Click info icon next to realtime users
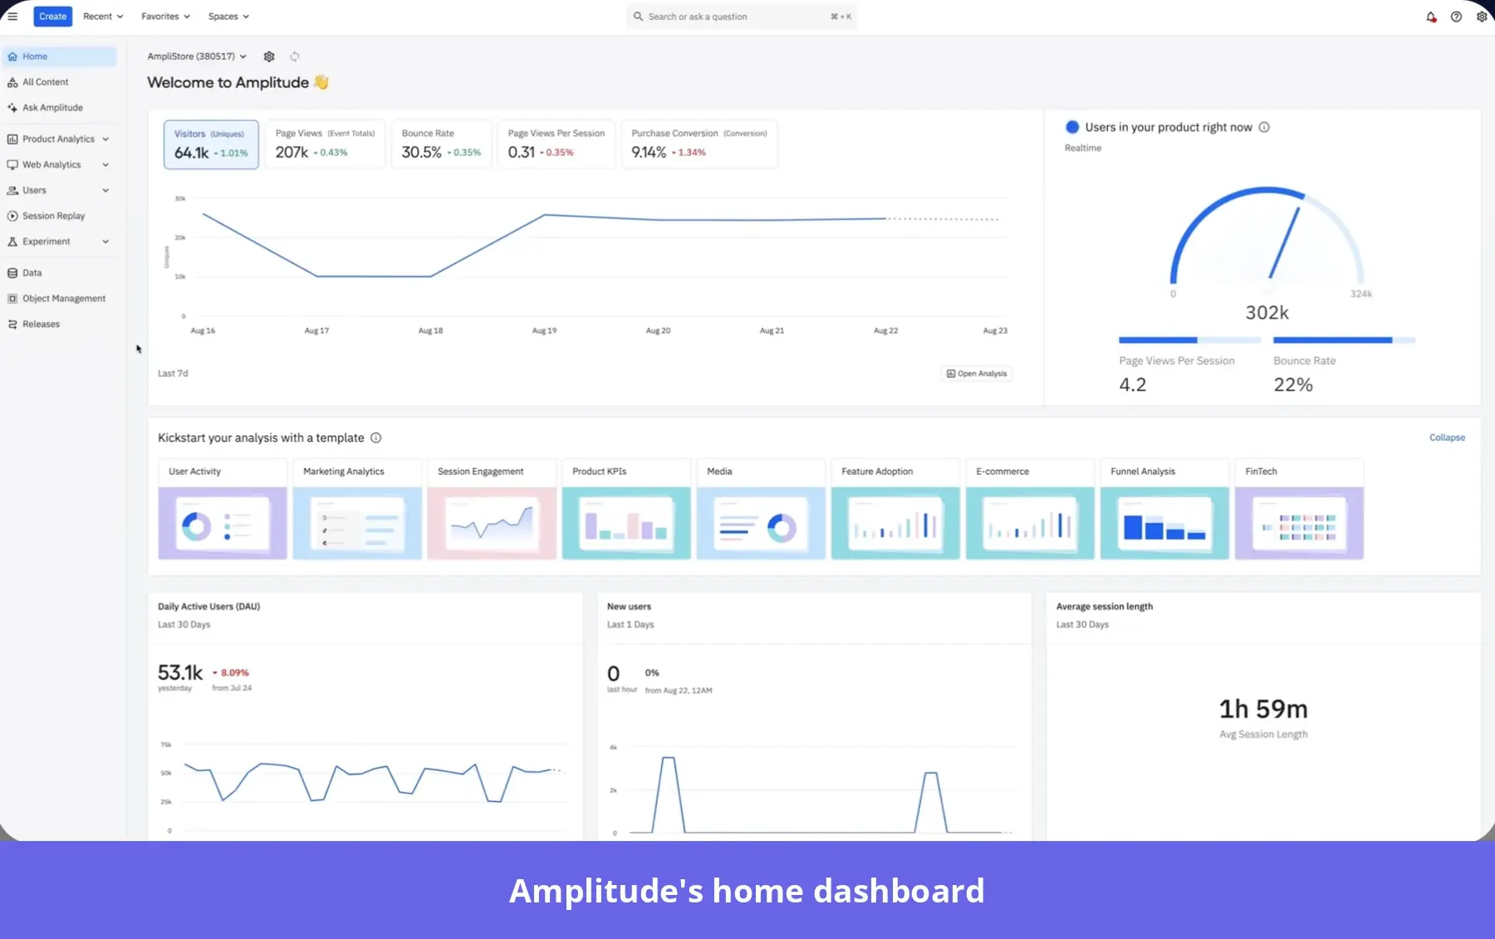 [1264, 127]
